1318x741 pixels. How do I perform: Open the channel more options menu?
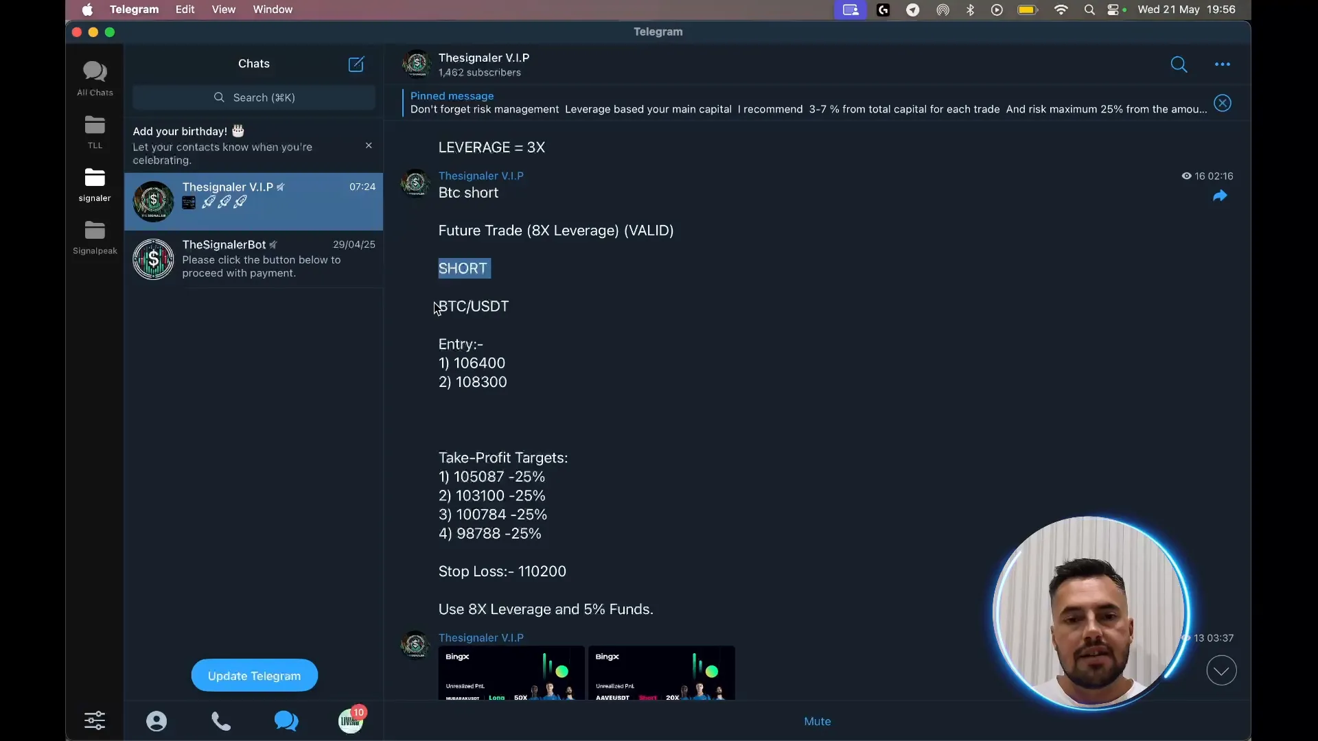pos(1223,64)
